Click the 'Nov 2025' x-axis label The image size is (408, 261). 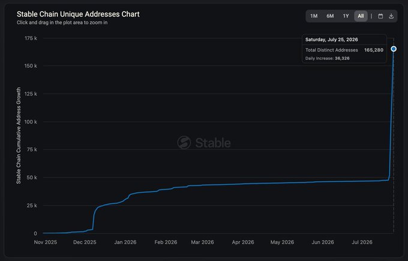(45, 242)
